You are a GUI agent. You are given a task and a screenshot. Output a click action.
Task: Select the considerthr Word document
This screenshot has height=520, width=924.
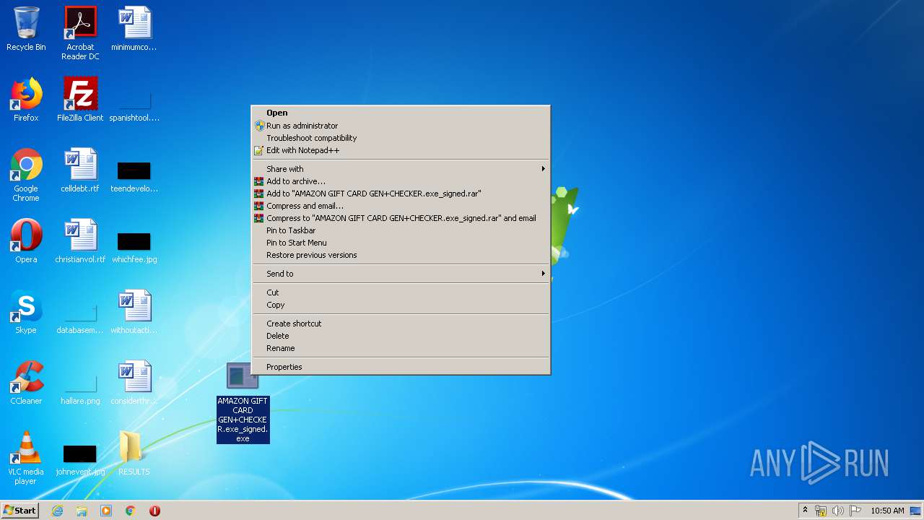coord(134,383)
